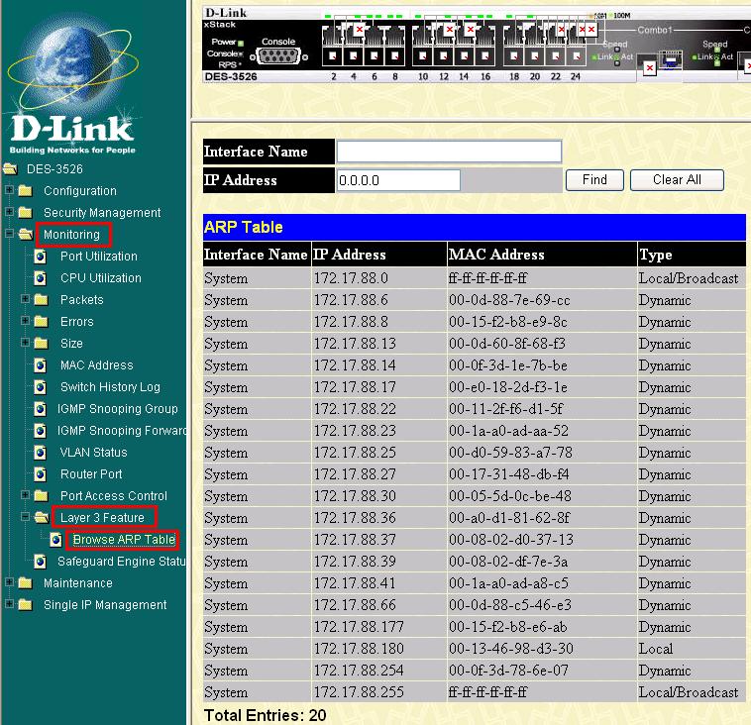Click the Port Access Control folder icon
Viewport: 751px width, 725px height.
coord(42,495)
